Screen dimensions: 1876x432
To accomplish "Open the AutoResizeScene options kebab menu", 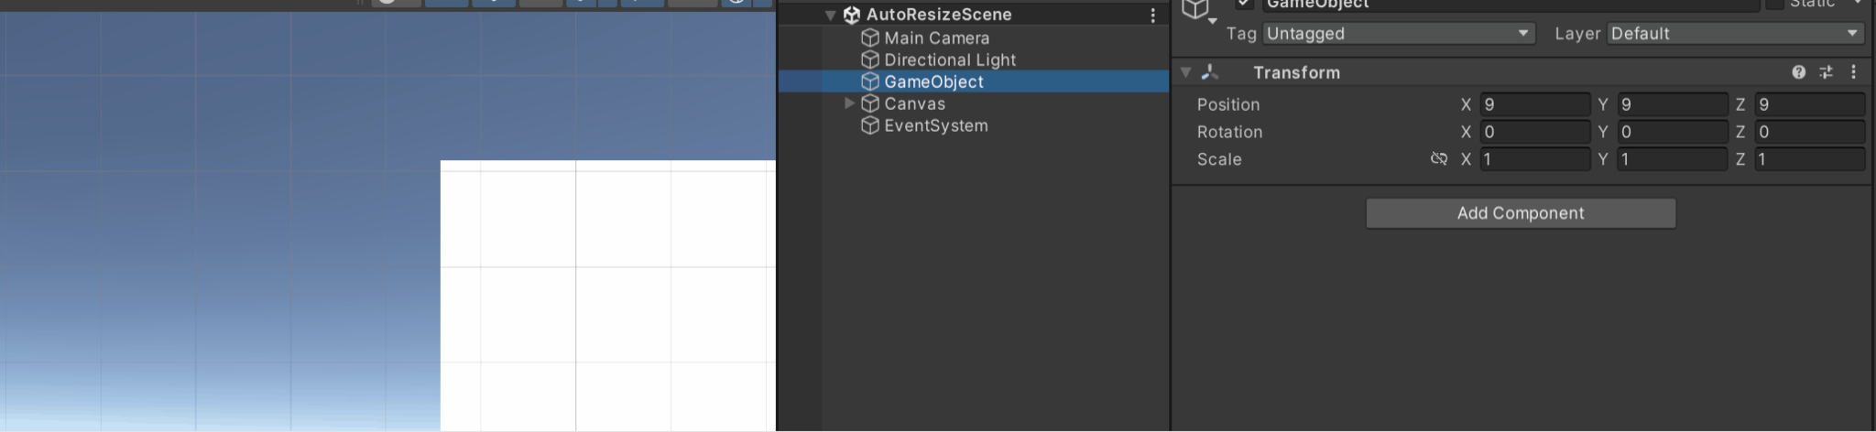I will click(1152, 15).
